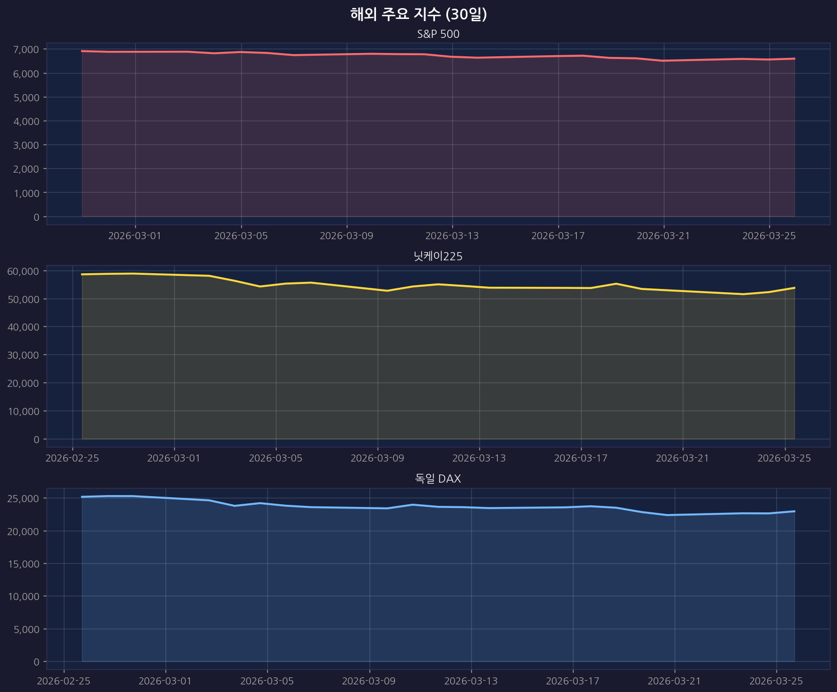Select the 2026-02-25 date tick on 닛케이225 chart
The height and width of the screenshot is (692, 837).
(73, 458)
